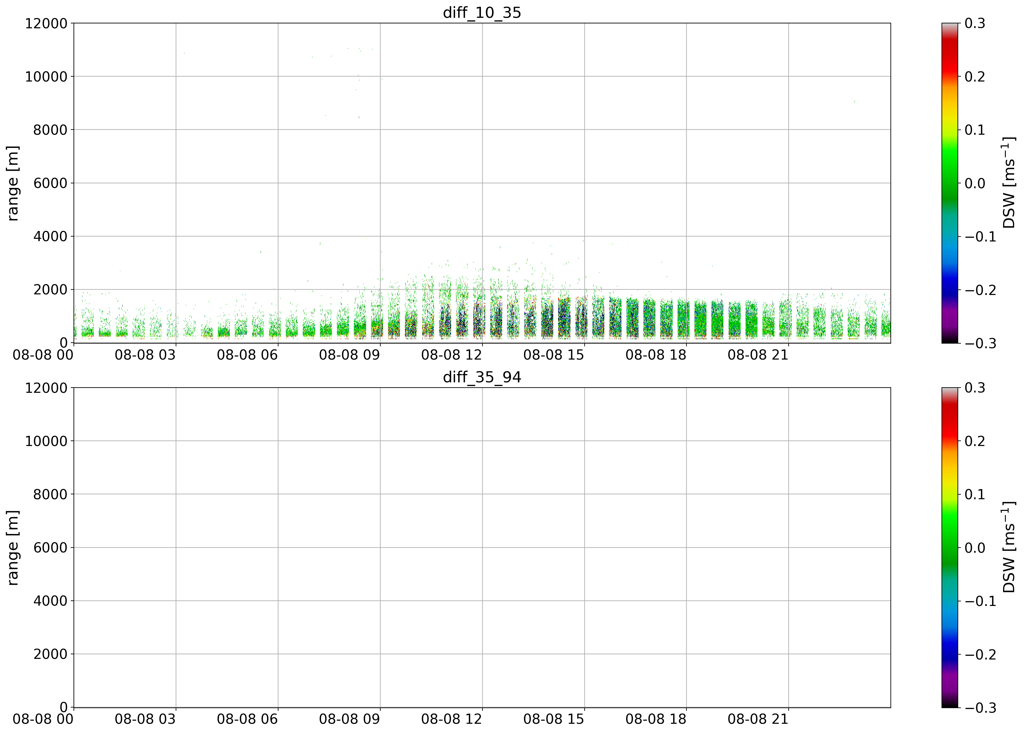This screenshot has width=1024, height=733.
Task: Click the 08-08 09 time label under diff_35_94
Action: click(350, 719)
